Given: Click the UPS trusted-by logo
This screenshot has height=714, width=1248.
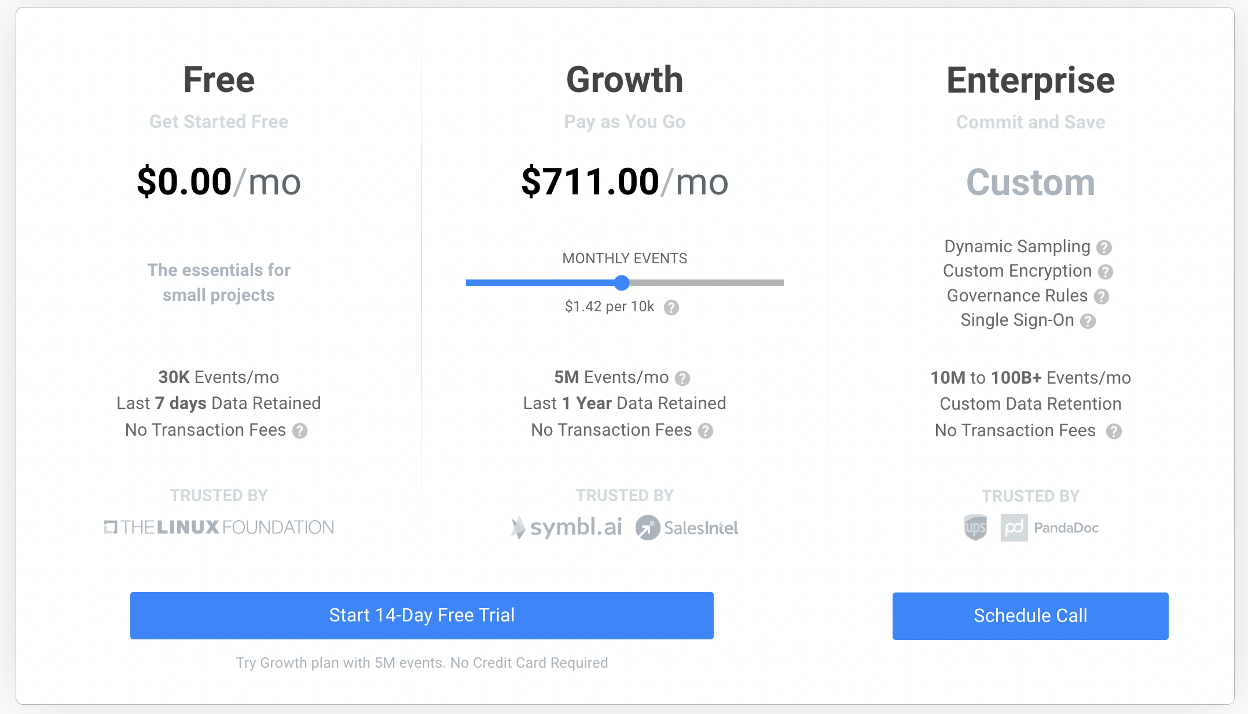Looking at the screenshot, I should point(975,527).
